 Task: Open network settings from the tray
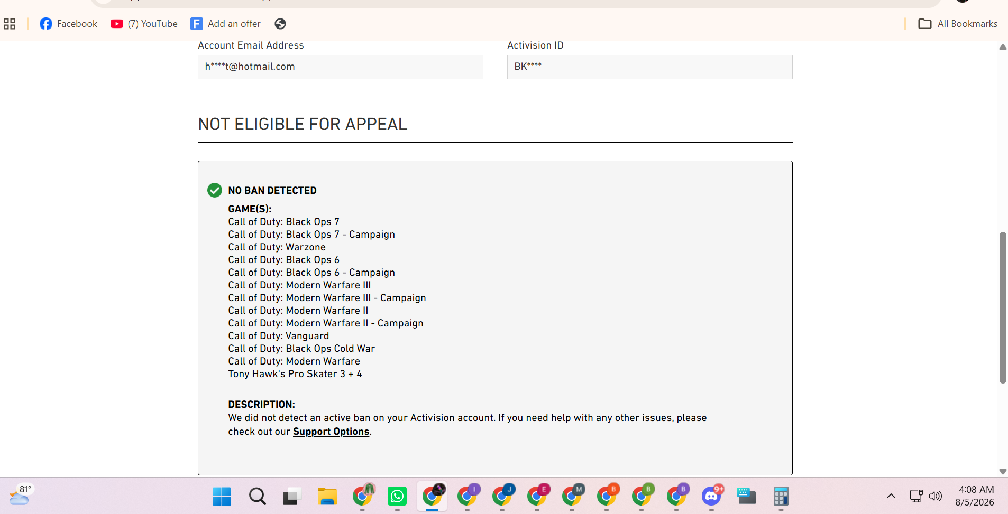click(917, 496)
